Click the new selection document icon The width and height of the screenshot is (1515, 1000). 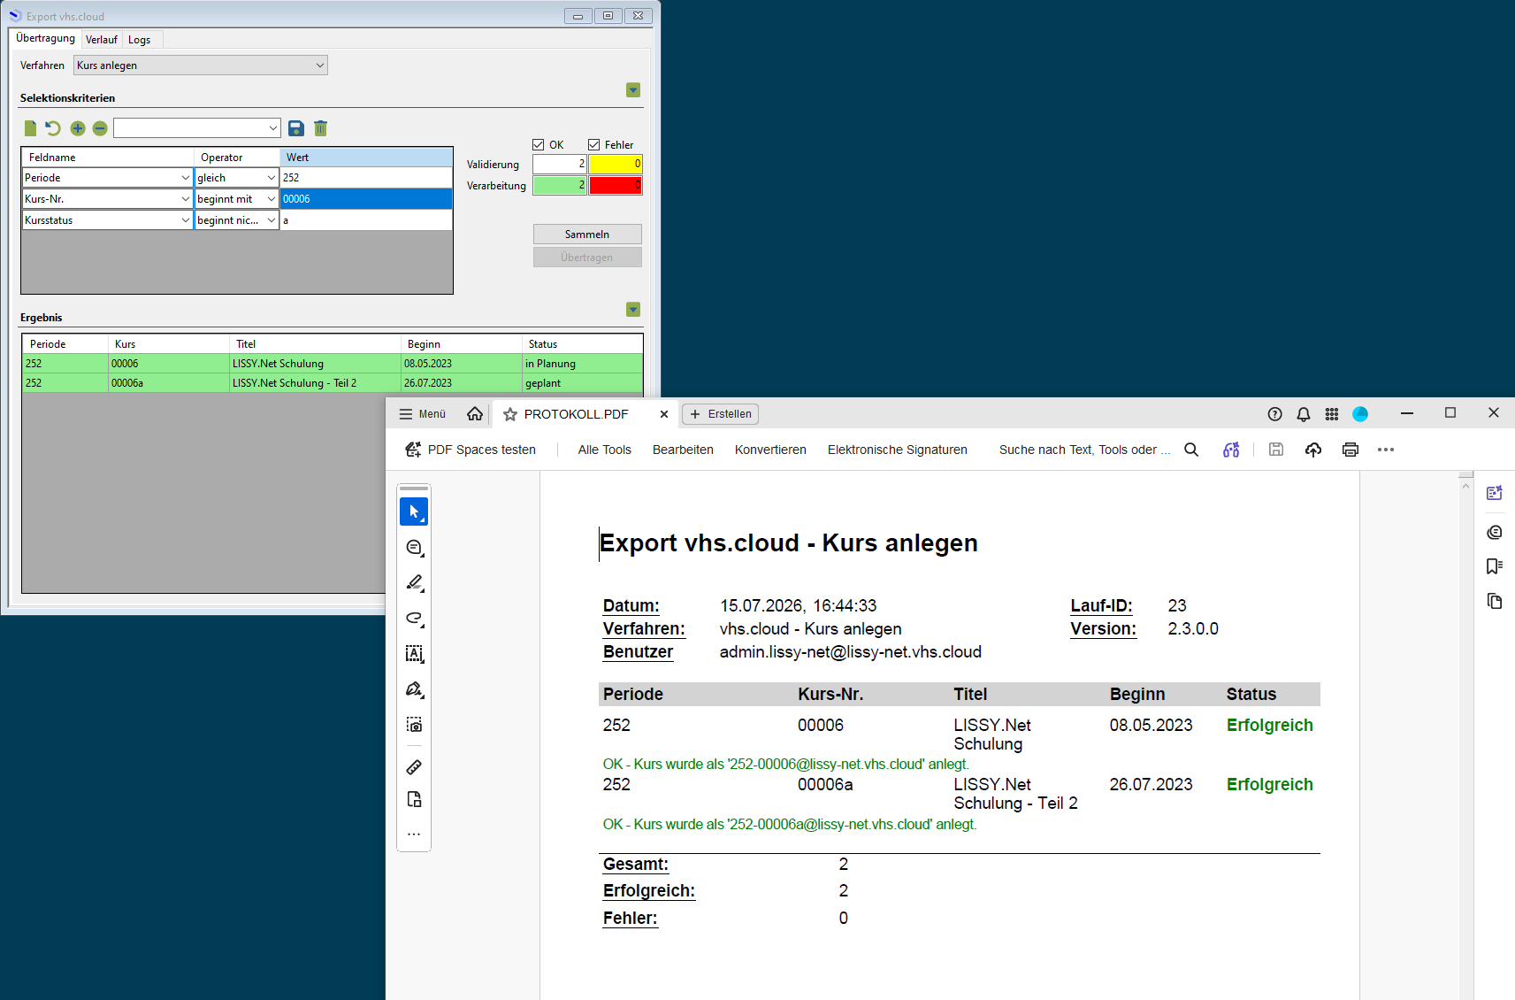30,128
